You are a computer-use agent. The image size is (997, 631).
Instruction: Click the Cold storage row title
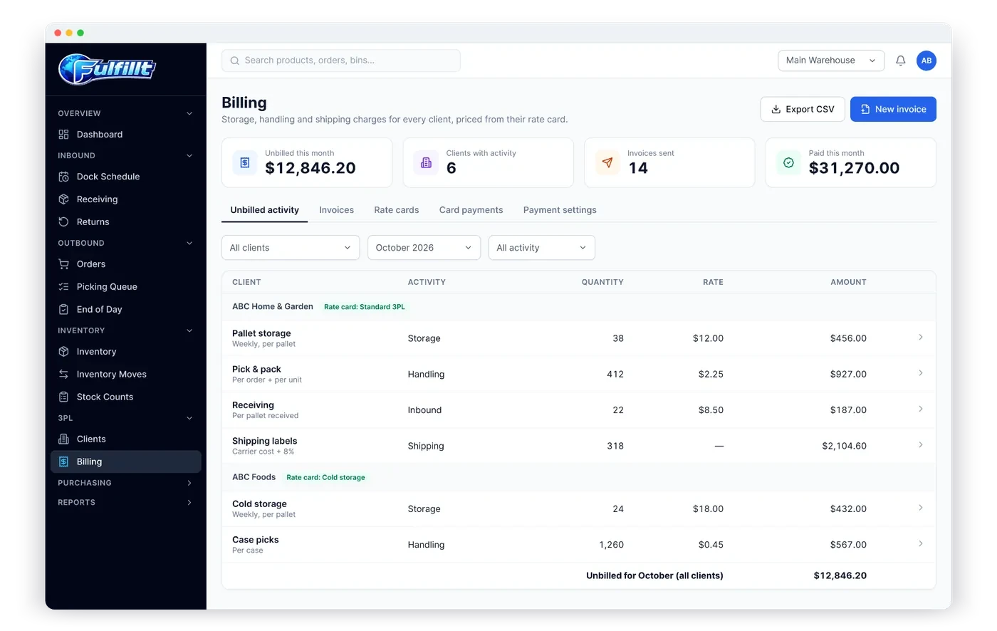click(259, 504)
